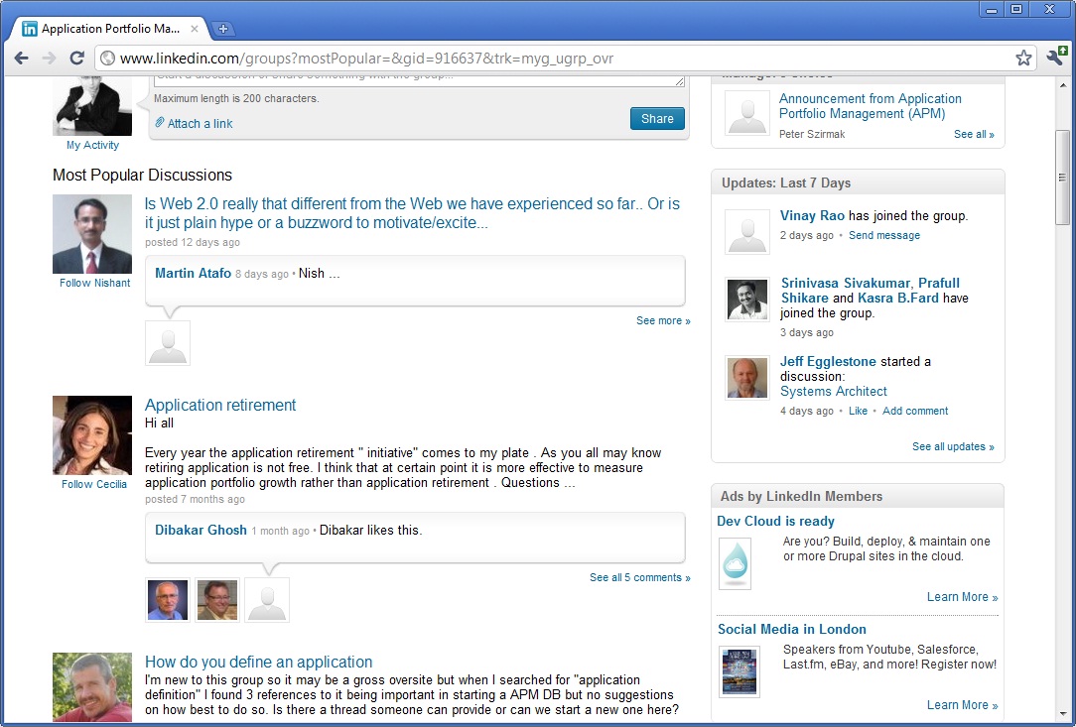Open the How do you define an application discussion

click(259, 662)
